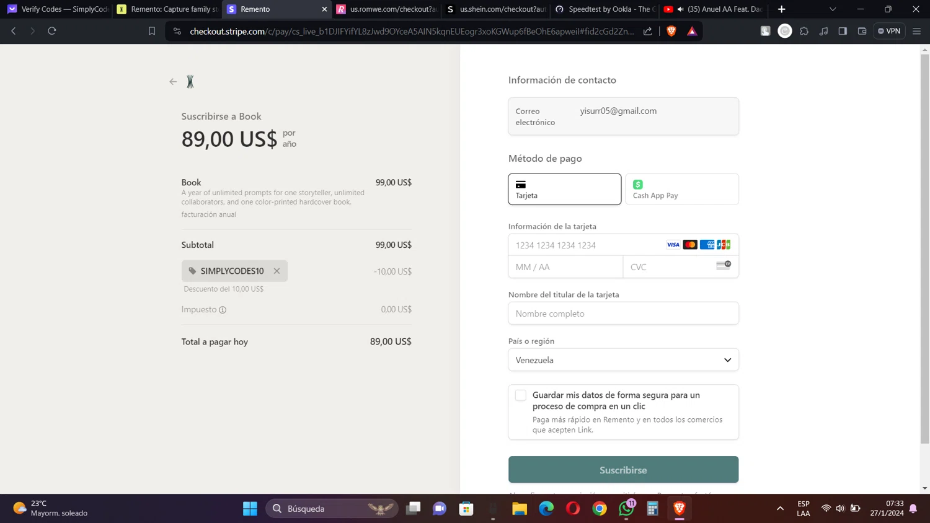Toggle the Brave VPN button
Screen dimensions: 930x523
889,31
